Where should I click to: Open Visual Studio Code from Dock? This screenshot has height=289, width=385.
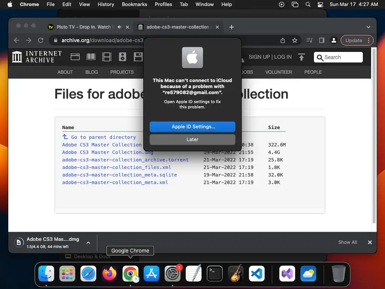(256, 274)
